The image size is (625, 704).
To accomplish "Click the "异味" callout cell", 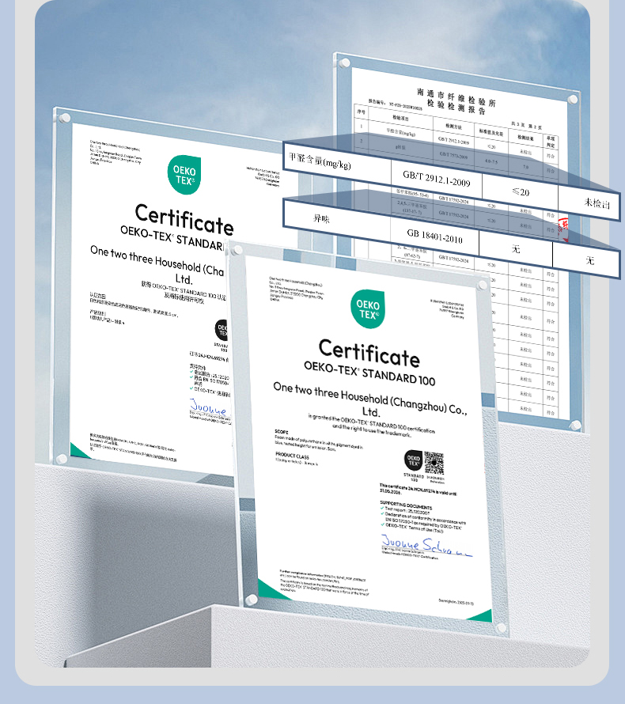I will tap(337, 220).
